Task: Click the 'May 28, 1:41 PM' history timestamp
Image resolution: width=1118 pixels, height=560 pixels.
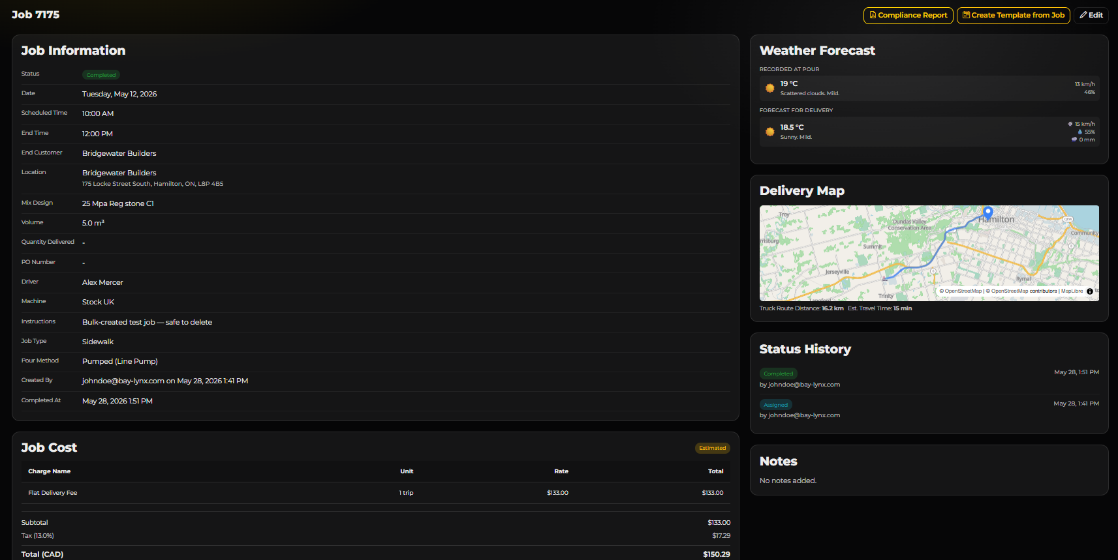Action: click(1076, 404)
